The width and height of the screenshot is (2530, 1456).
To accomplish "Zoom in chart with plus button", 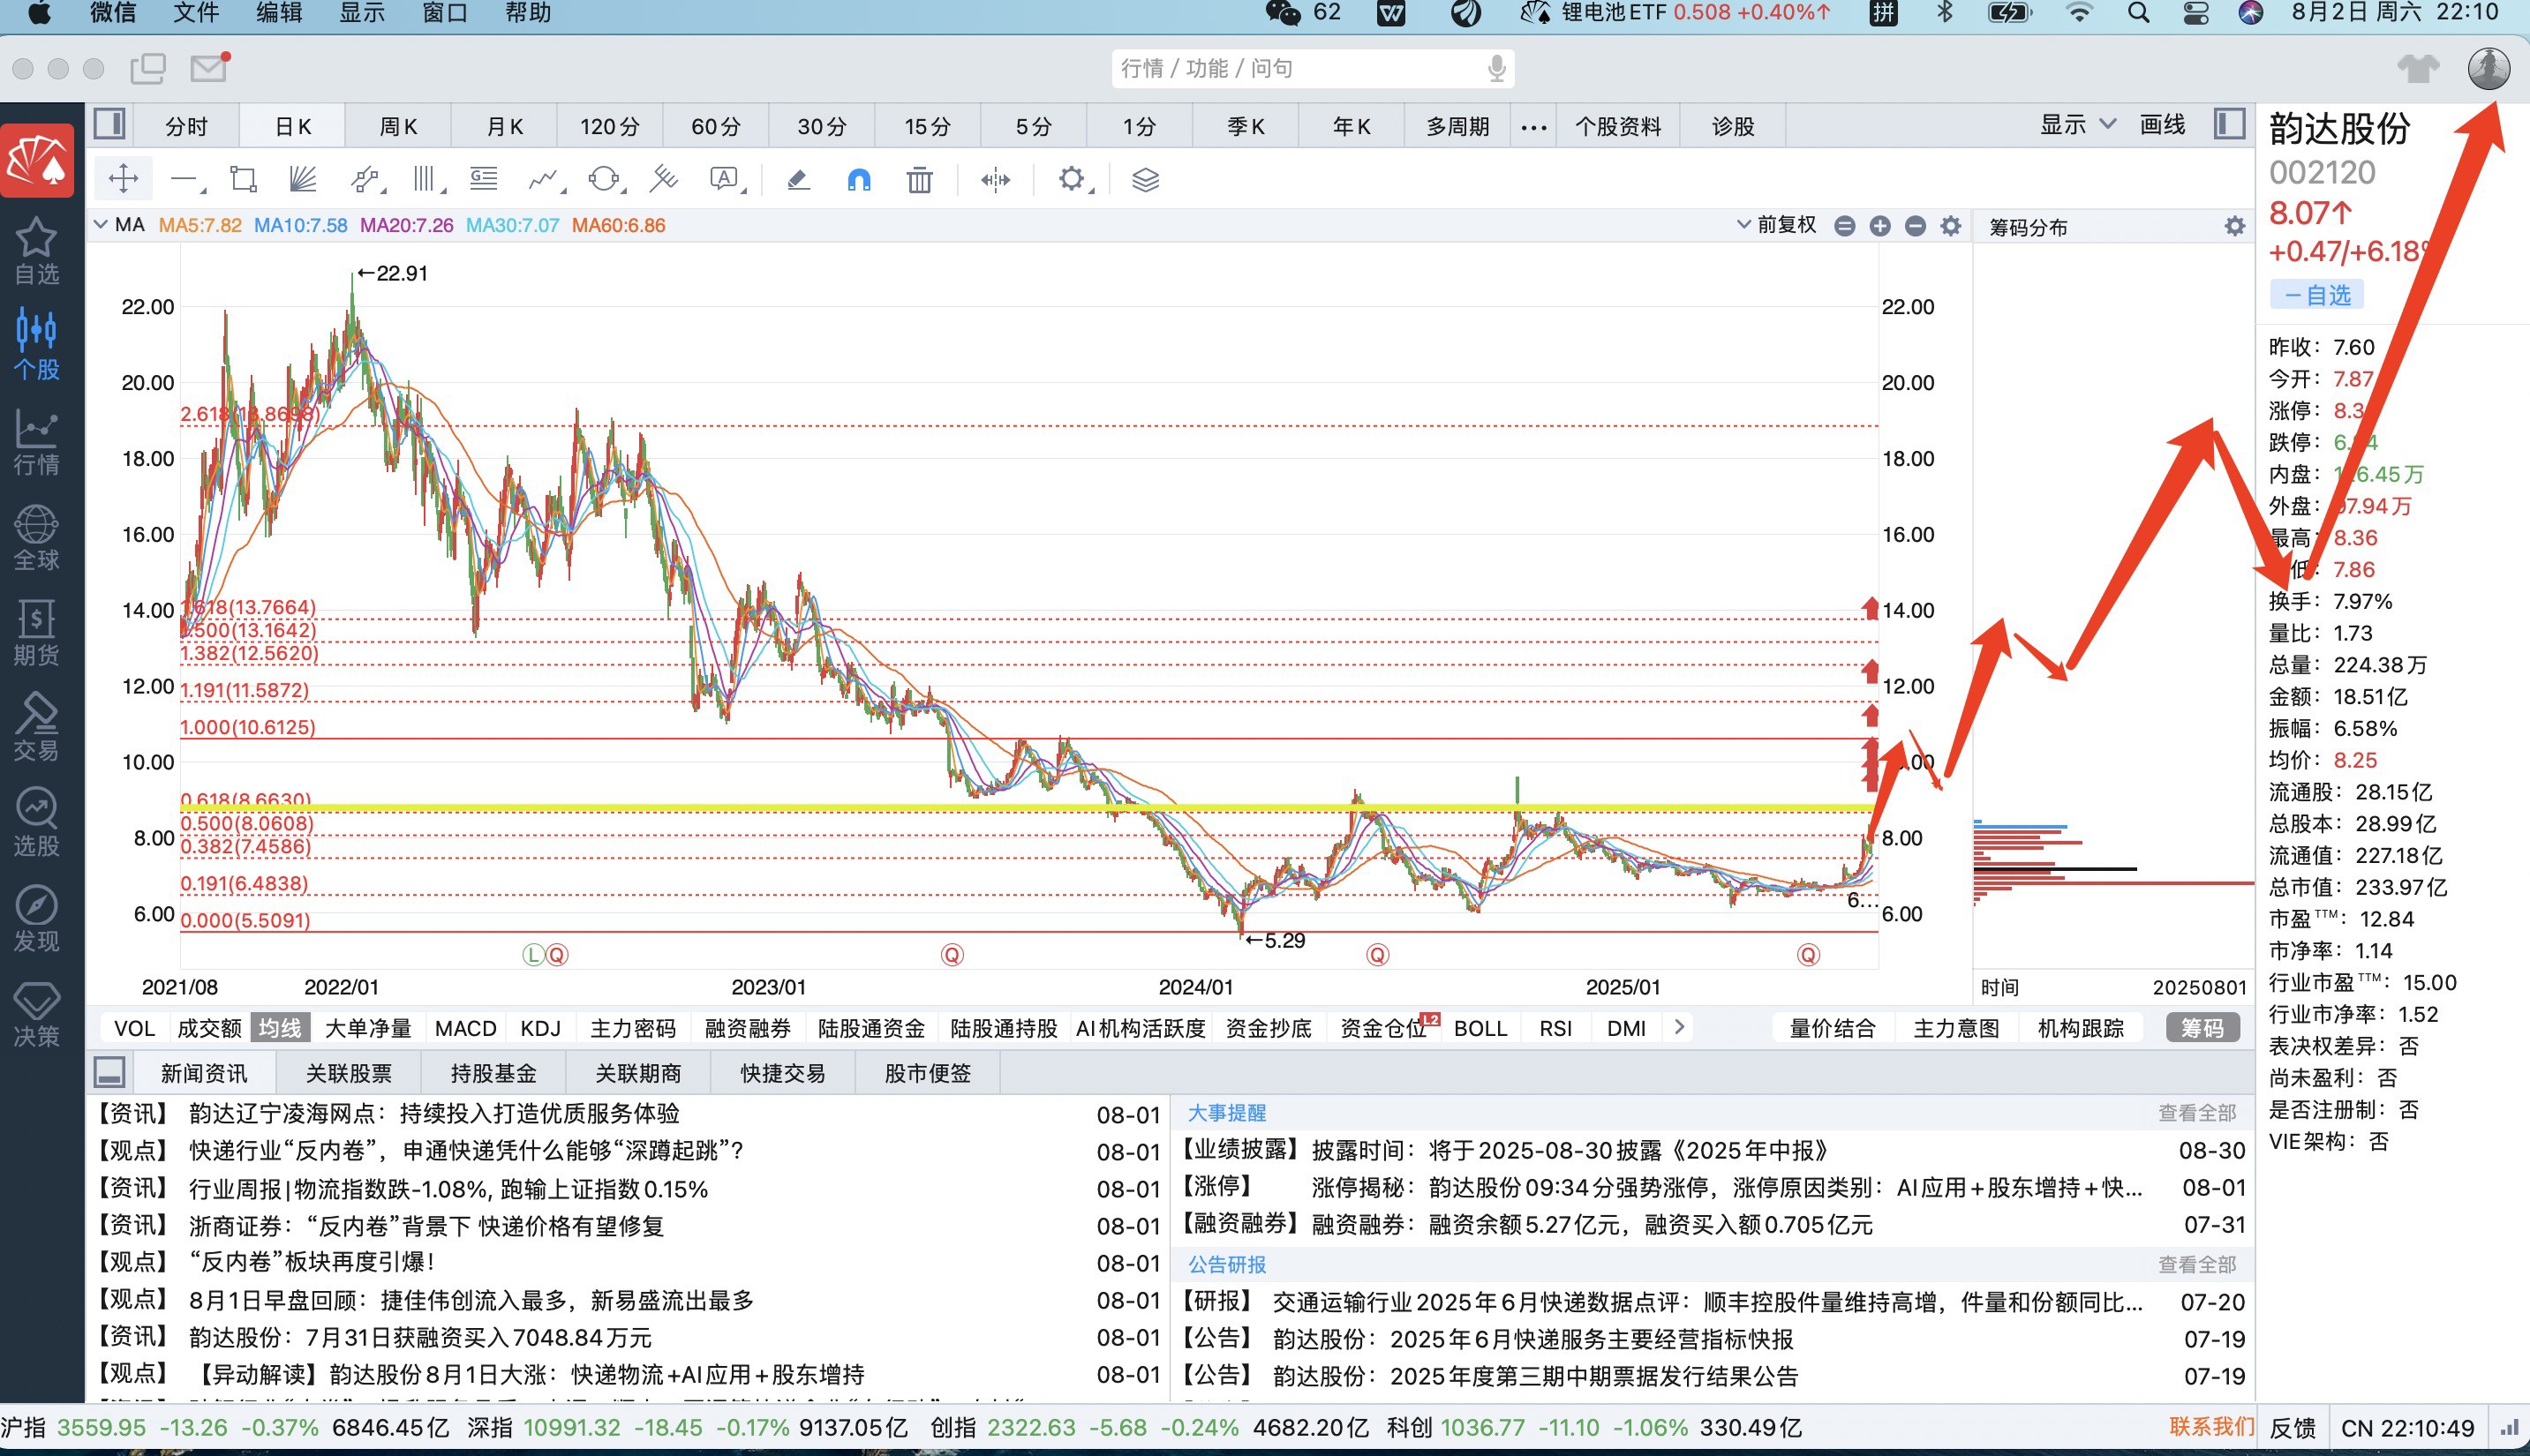I will pyautogui.click(x=1879, y=226).
